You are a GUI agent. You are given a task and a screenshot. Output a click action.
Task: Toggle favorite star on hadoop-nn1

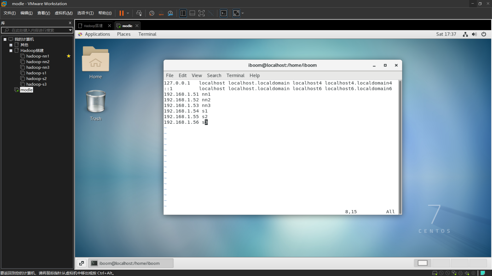[68, 56]
